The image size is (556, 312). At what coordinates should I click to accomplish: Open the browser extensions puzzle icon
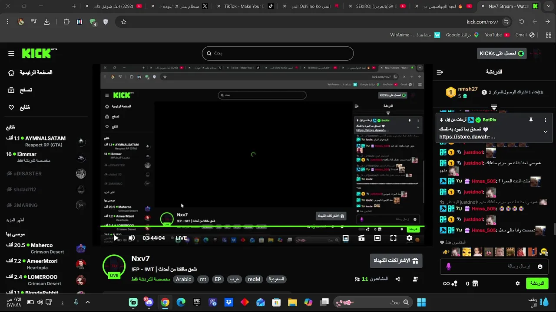(66, 22)
